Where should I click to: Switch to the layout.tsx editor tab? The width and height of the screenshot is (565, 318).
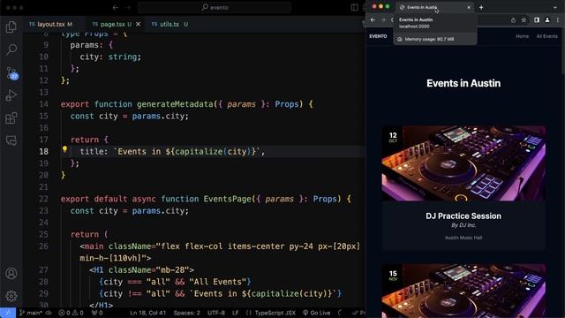pyautogui.click(x=51, y=24)
